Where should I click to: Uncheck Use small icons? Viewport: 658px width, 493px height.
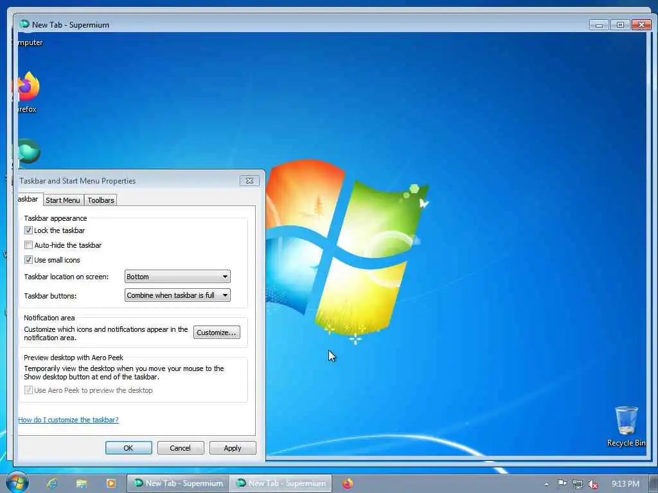28,260
